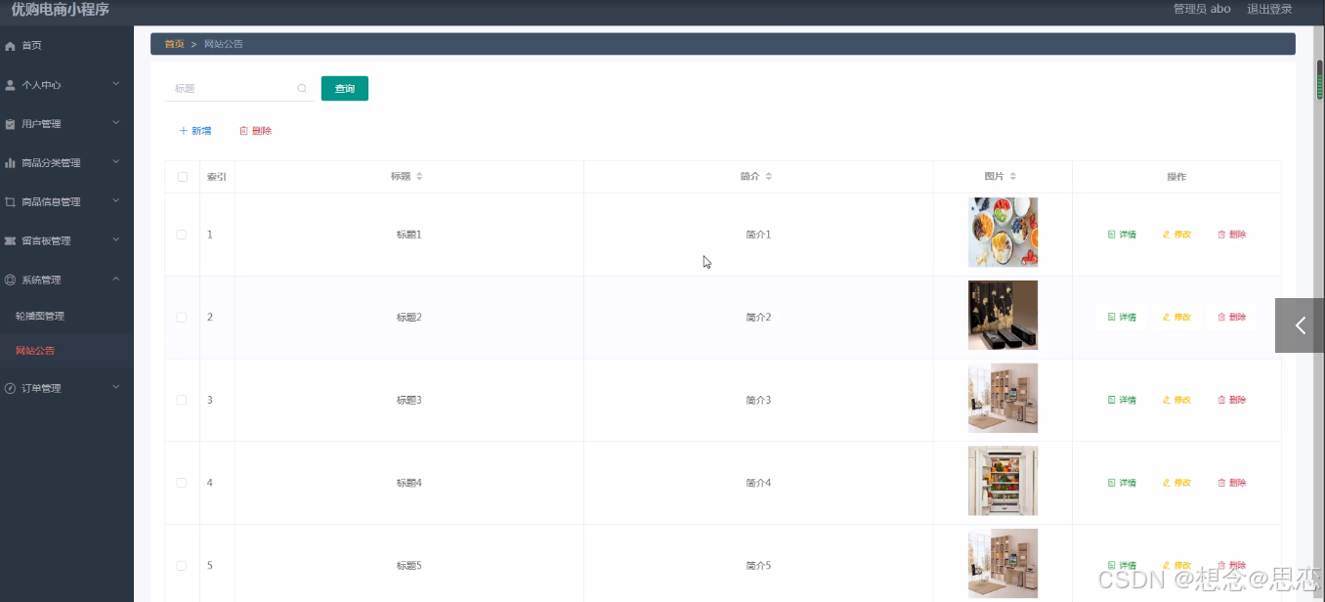Sort by 标题 column sort arrows

coord(419,177)
